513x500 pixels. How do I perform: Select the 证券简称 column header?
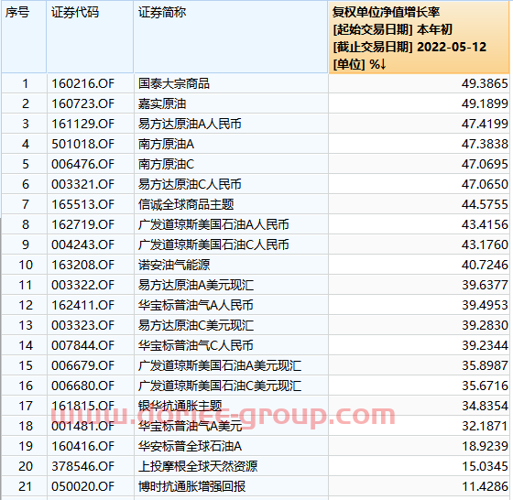231,37
